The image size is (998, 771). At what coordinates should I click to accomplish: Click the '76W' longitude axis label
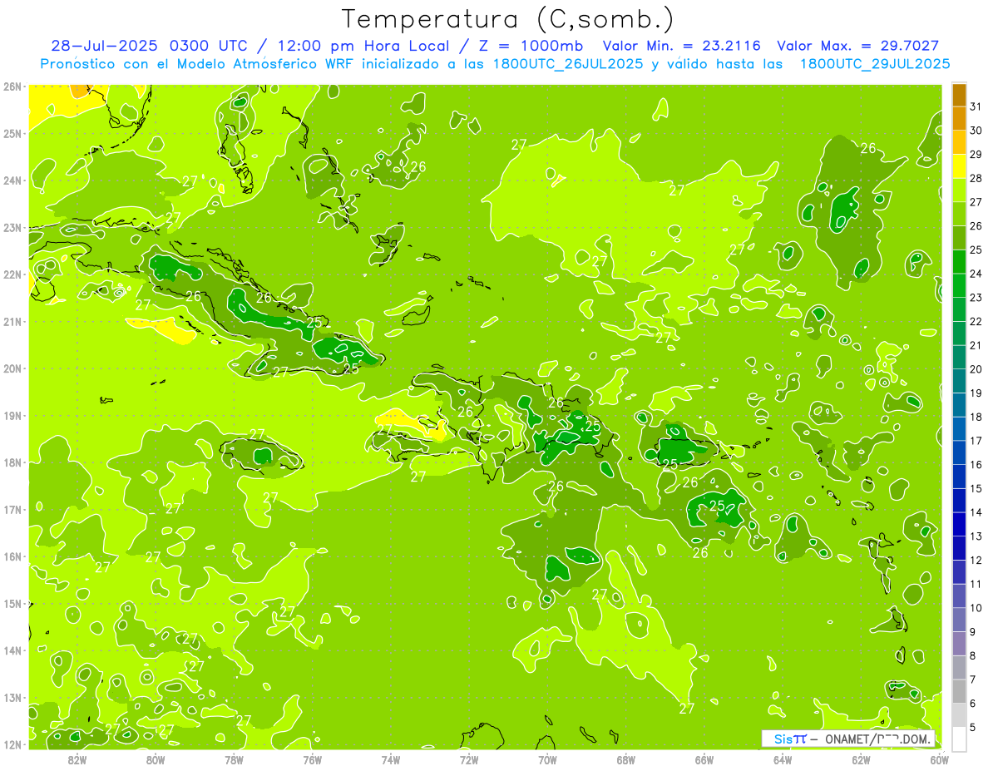312,759
